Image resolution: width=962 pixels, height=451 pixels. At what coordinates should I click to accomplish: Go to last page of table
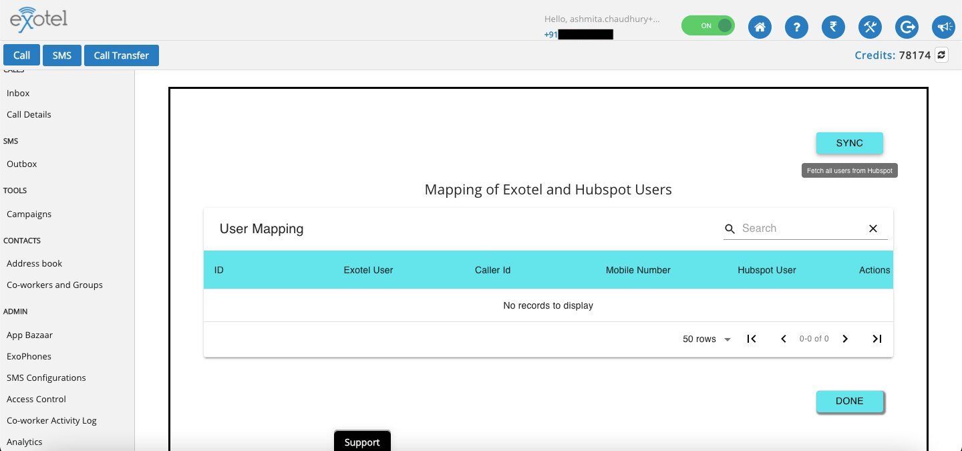pos(877,339)
